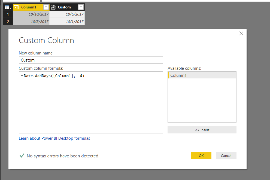Select Column1 in Available columns list
Screen dimensions: 270x180
click(x=202, y=75)
